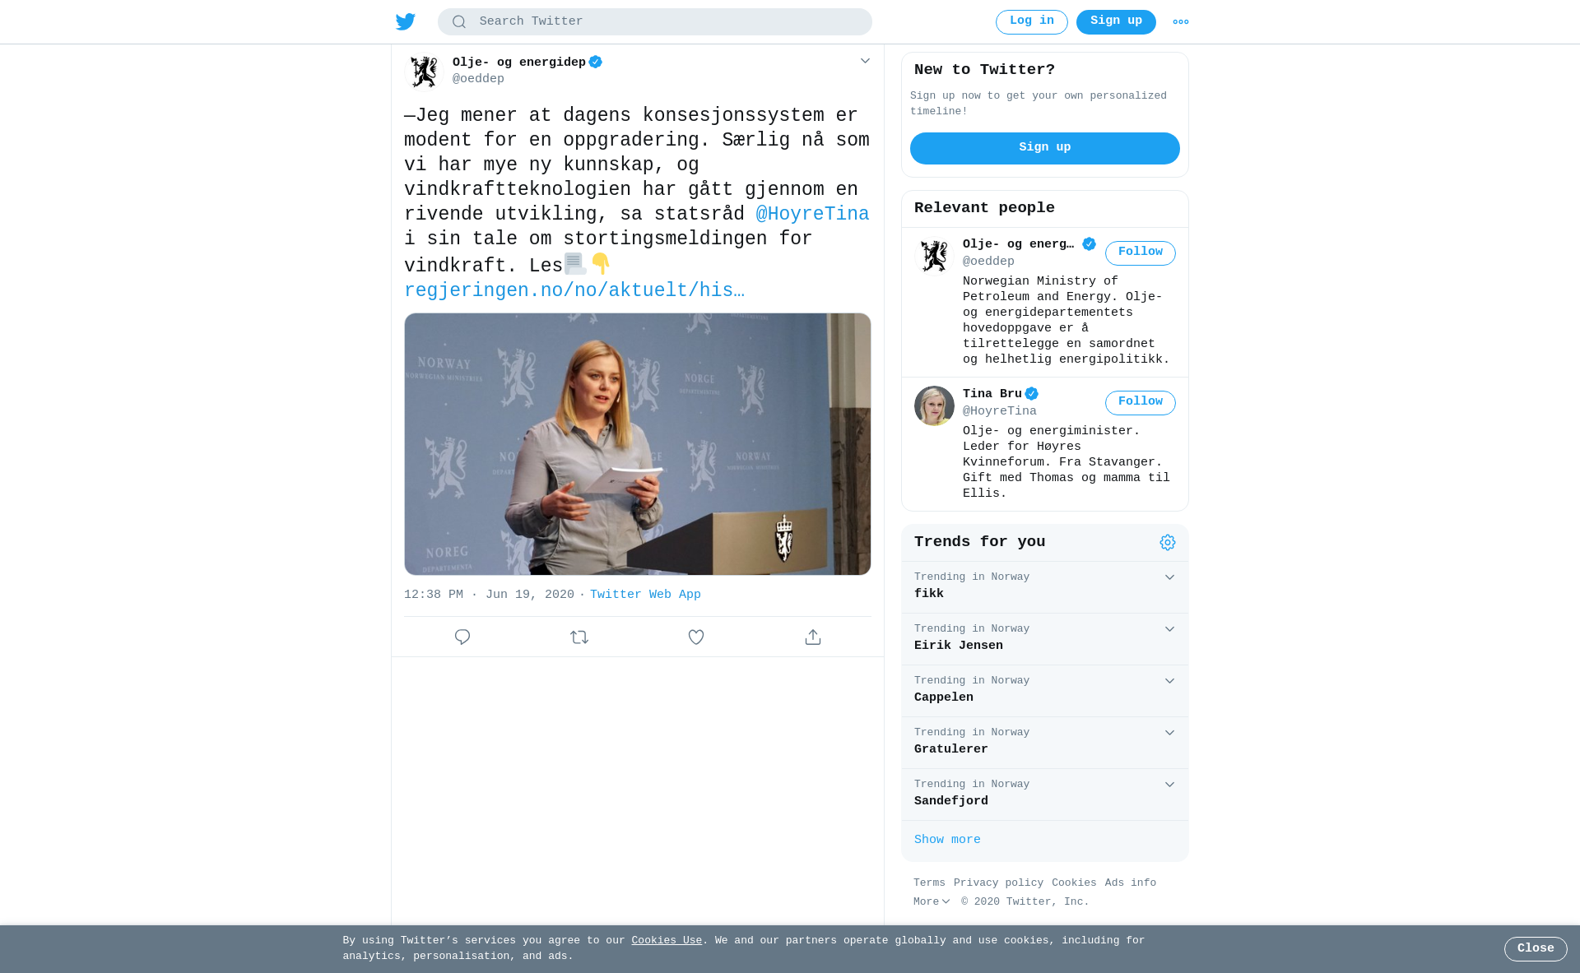Screen dimensions: 1580x973
Task: Click the @HoyreTina mention in tweet
Action: (812, 215)
